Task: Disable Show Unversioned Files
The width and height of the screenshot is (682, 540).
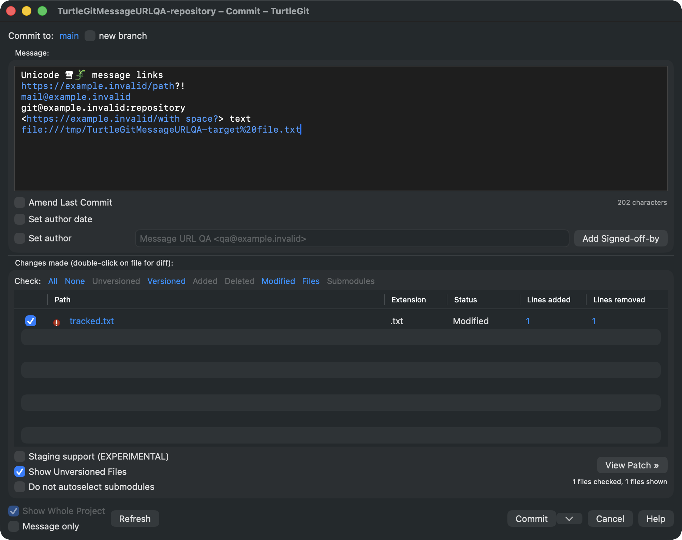Action: 20,471
